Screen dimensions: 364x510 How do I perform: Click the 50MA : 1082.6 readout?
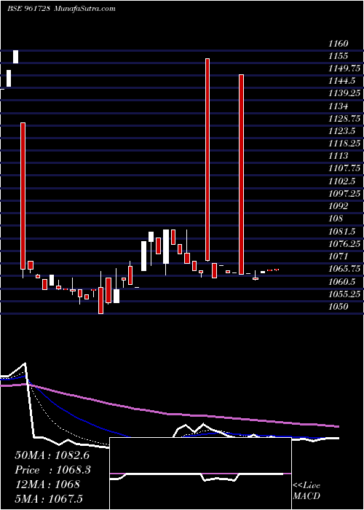52,455
